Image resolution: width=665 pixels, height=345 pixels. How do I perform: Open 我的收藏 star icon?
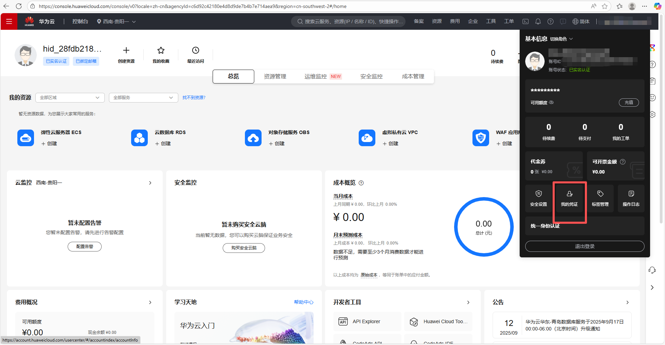(161, 50)
